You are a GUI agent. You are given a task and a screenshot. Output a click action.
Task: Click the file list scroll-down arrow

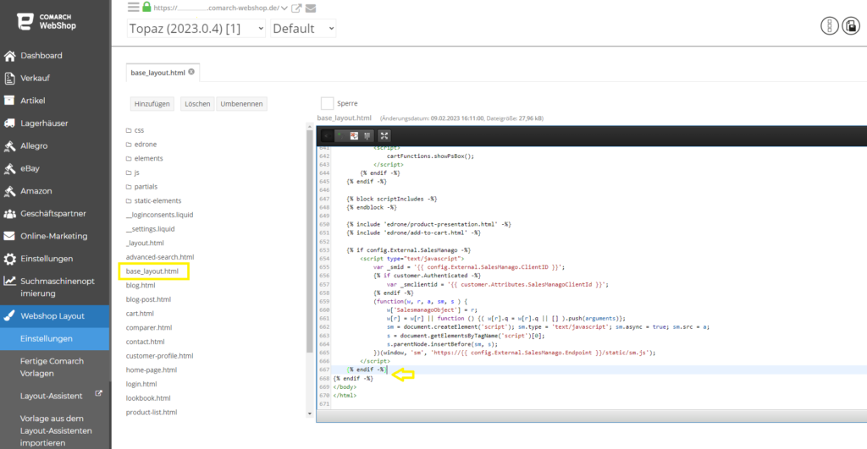click(x=310, y=413)
